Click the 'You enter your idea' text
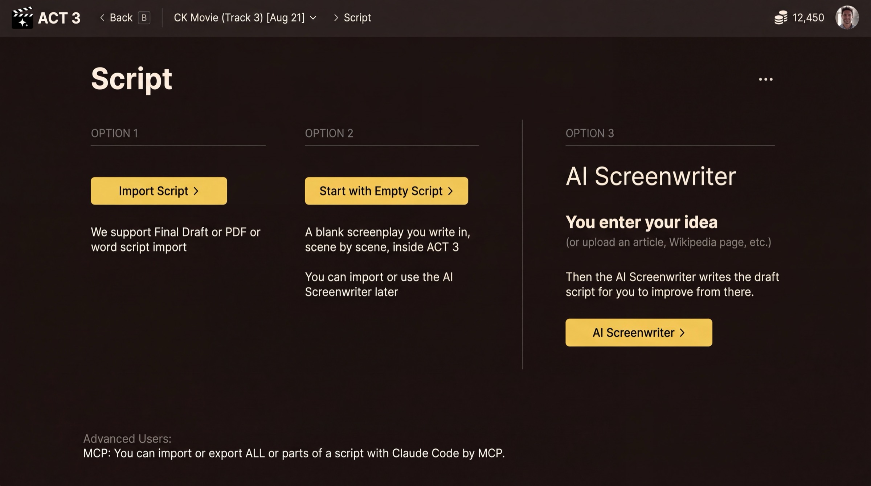 (x=642, y=222)
